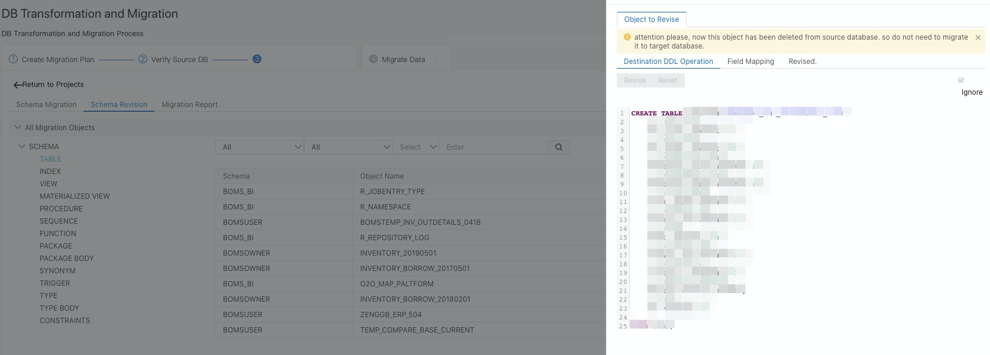990x355 pixels.
Task: Click the R_REPOSITORY_LOG object row
Action: (x=410, y=237)
